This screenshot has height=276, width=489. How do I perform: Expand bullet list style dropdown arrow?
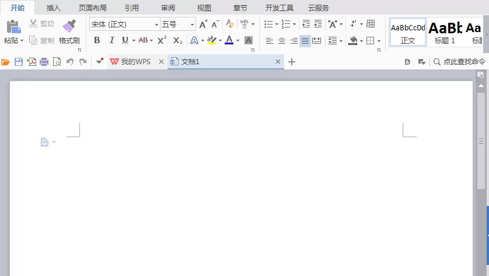click(x=277, y=25)
